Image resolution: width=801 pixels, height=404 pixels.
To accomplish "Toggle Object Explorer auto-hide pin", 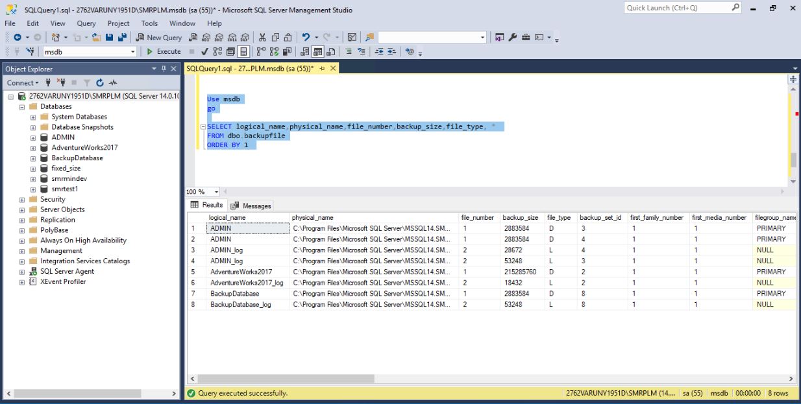I will point(164,69).
